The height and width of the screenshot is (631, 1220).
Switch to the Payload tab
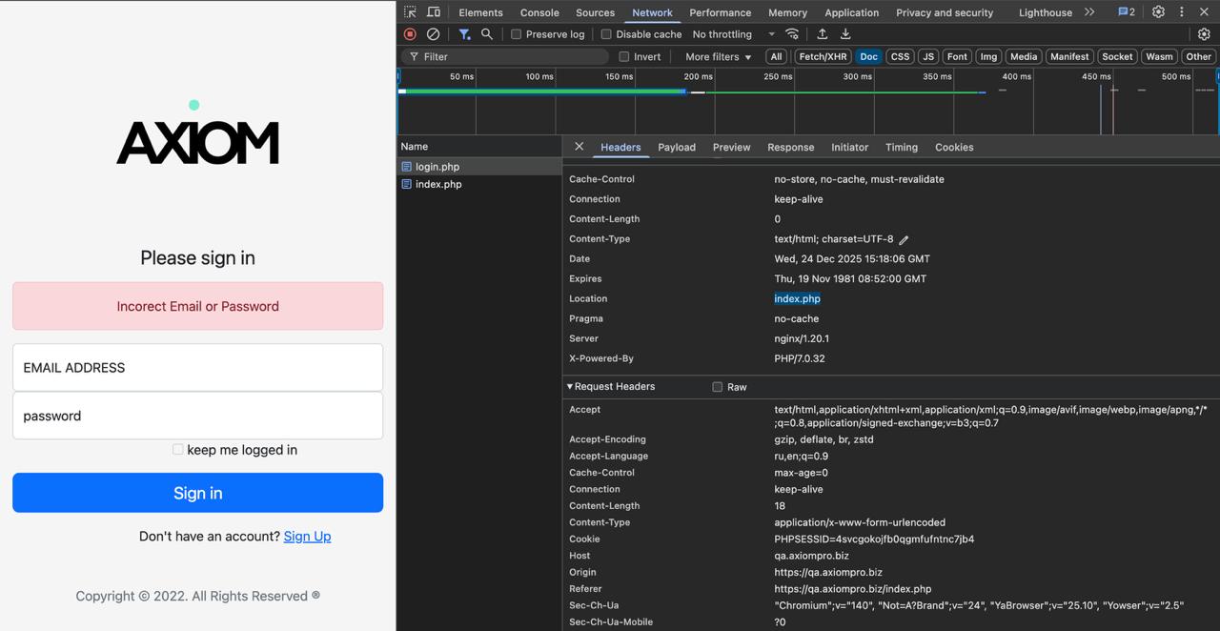[676, 148]
